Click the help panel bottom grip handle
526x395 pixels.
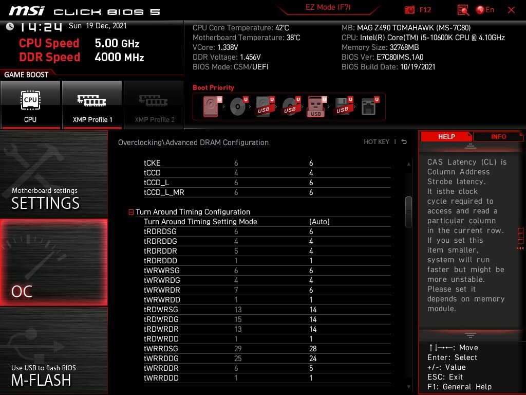[471, 335]
